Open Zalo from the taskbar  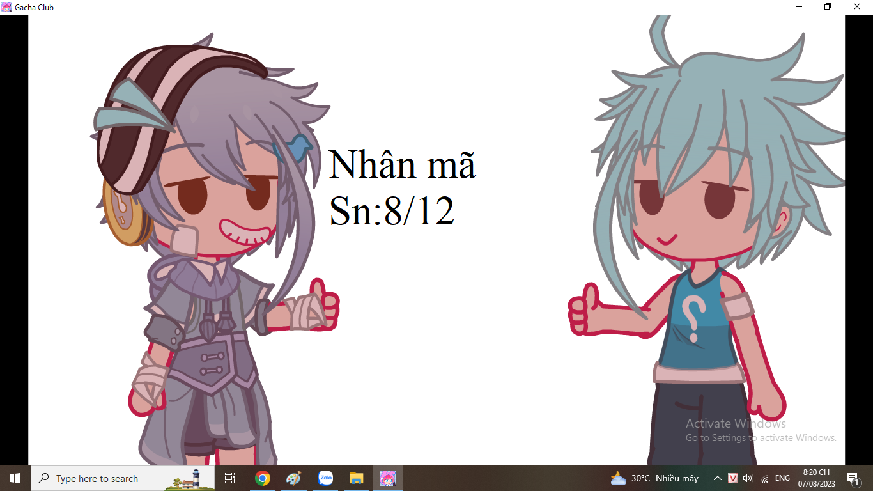[325, 478]
